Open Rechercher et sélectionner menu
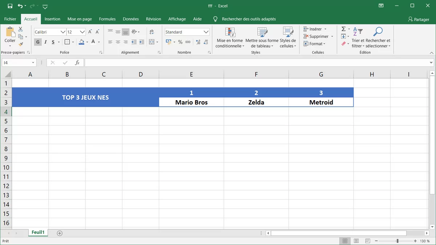 click(378, 37)
